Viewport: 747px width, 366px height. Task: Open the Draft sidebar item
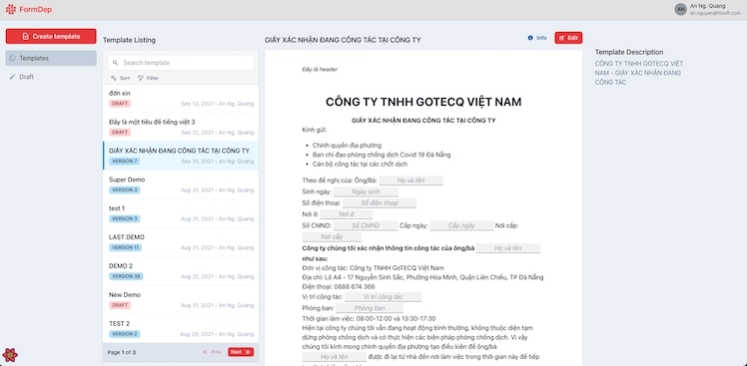point(51,77)
